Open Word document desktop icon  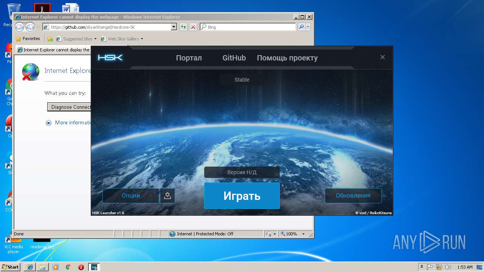click(x=71, y=8)
